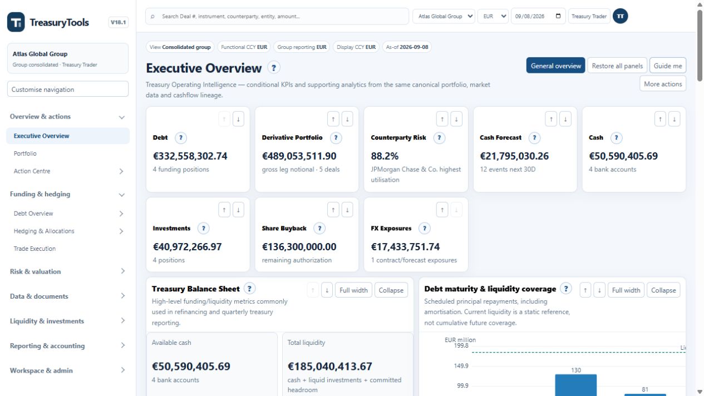Click the Customise navigation button

point(68,90)
